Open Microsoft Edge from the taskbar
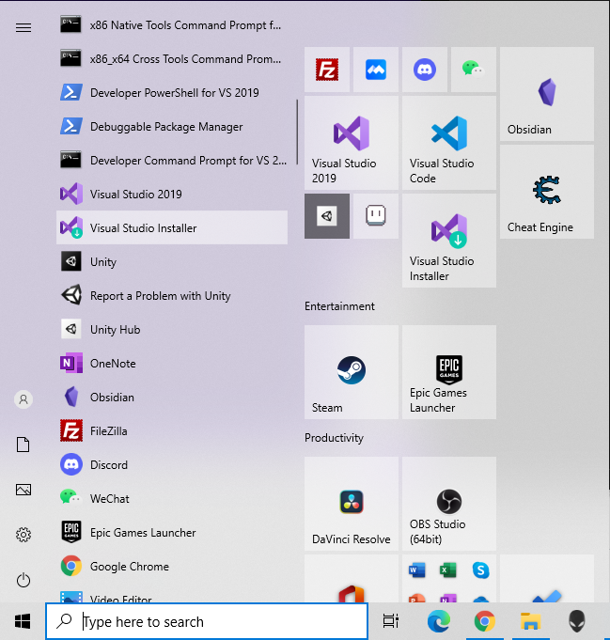The height and width of the screenshot is (640, 610). [439, 621]
